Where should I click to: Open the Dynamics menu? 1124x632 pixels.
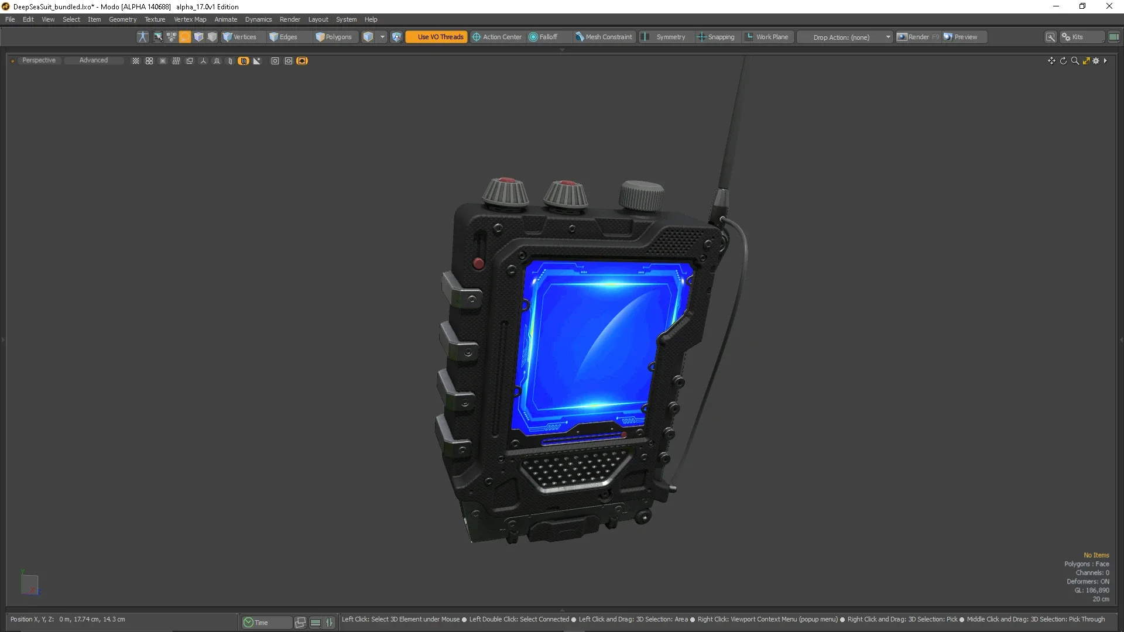click(x=258, y=19)
